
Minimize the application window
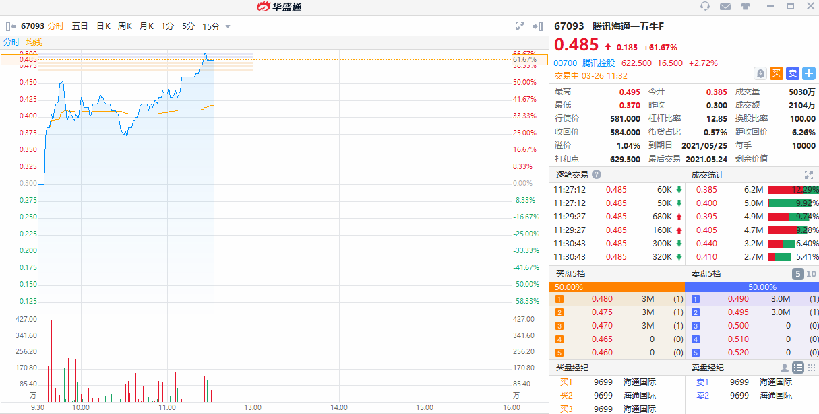(x=772, y=6)
